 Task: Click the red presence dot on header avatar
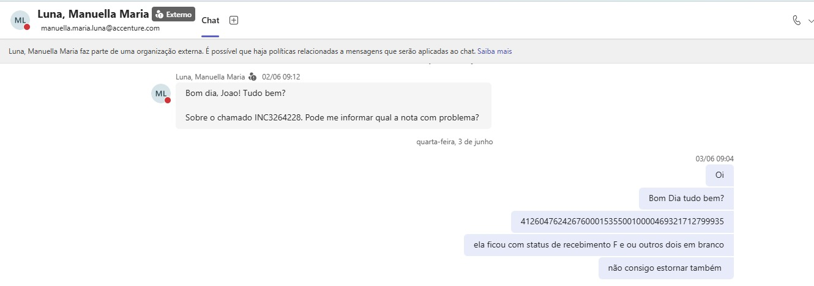pyautogui.click(x=27, y=27)
